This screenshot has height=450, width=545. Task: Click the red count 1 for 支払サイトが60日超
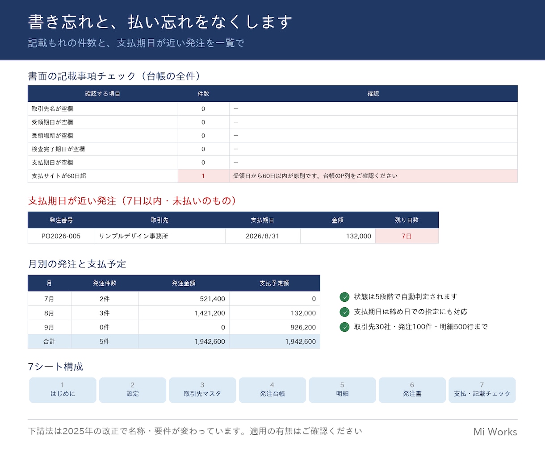click(x=203, y=176)
